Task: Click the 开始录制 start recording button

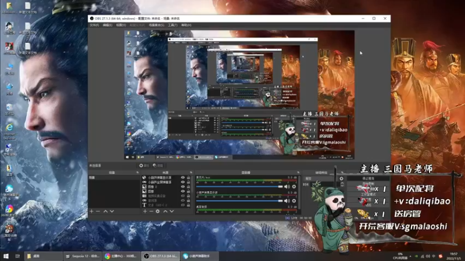Action: (x=368, y=184)
